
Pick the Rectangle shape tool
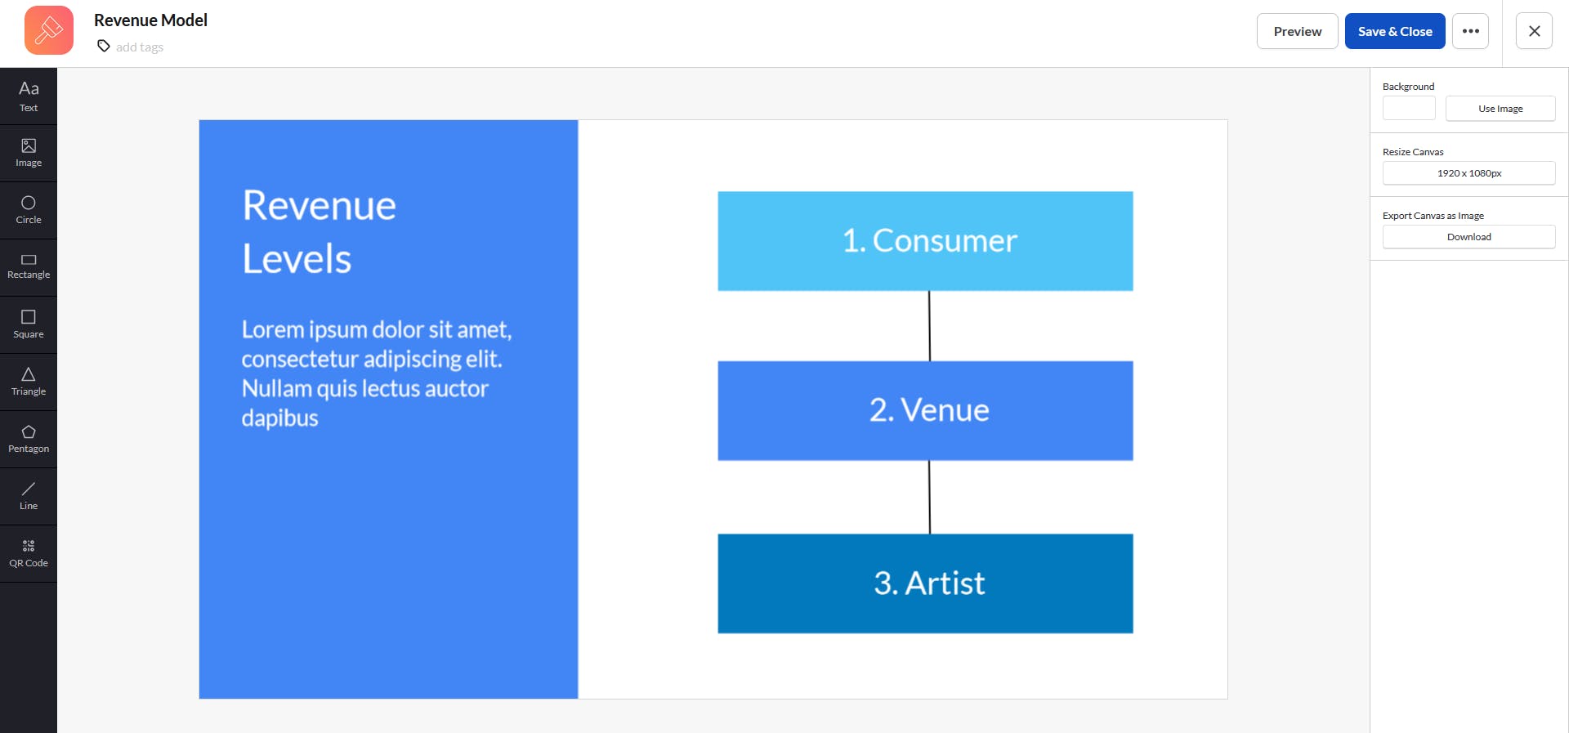tap(29, 268)
